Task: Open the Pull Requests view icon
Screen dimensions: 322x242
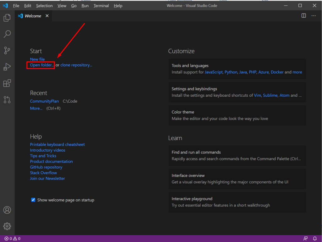Action: click(7, 99)
